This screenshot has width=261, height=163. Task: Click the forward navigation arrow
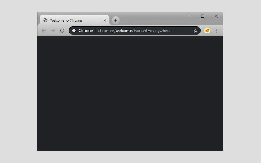pos(53,31)
